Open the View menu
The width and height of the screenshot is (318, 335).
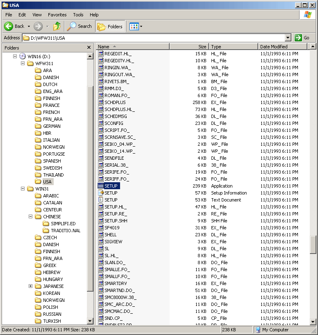click(37, 15)
